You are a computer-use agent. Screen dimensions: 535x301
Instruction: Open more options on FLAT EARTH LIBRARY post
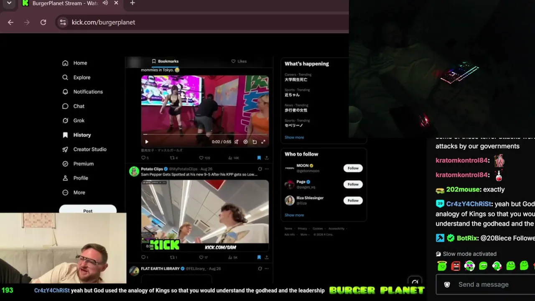267,268
